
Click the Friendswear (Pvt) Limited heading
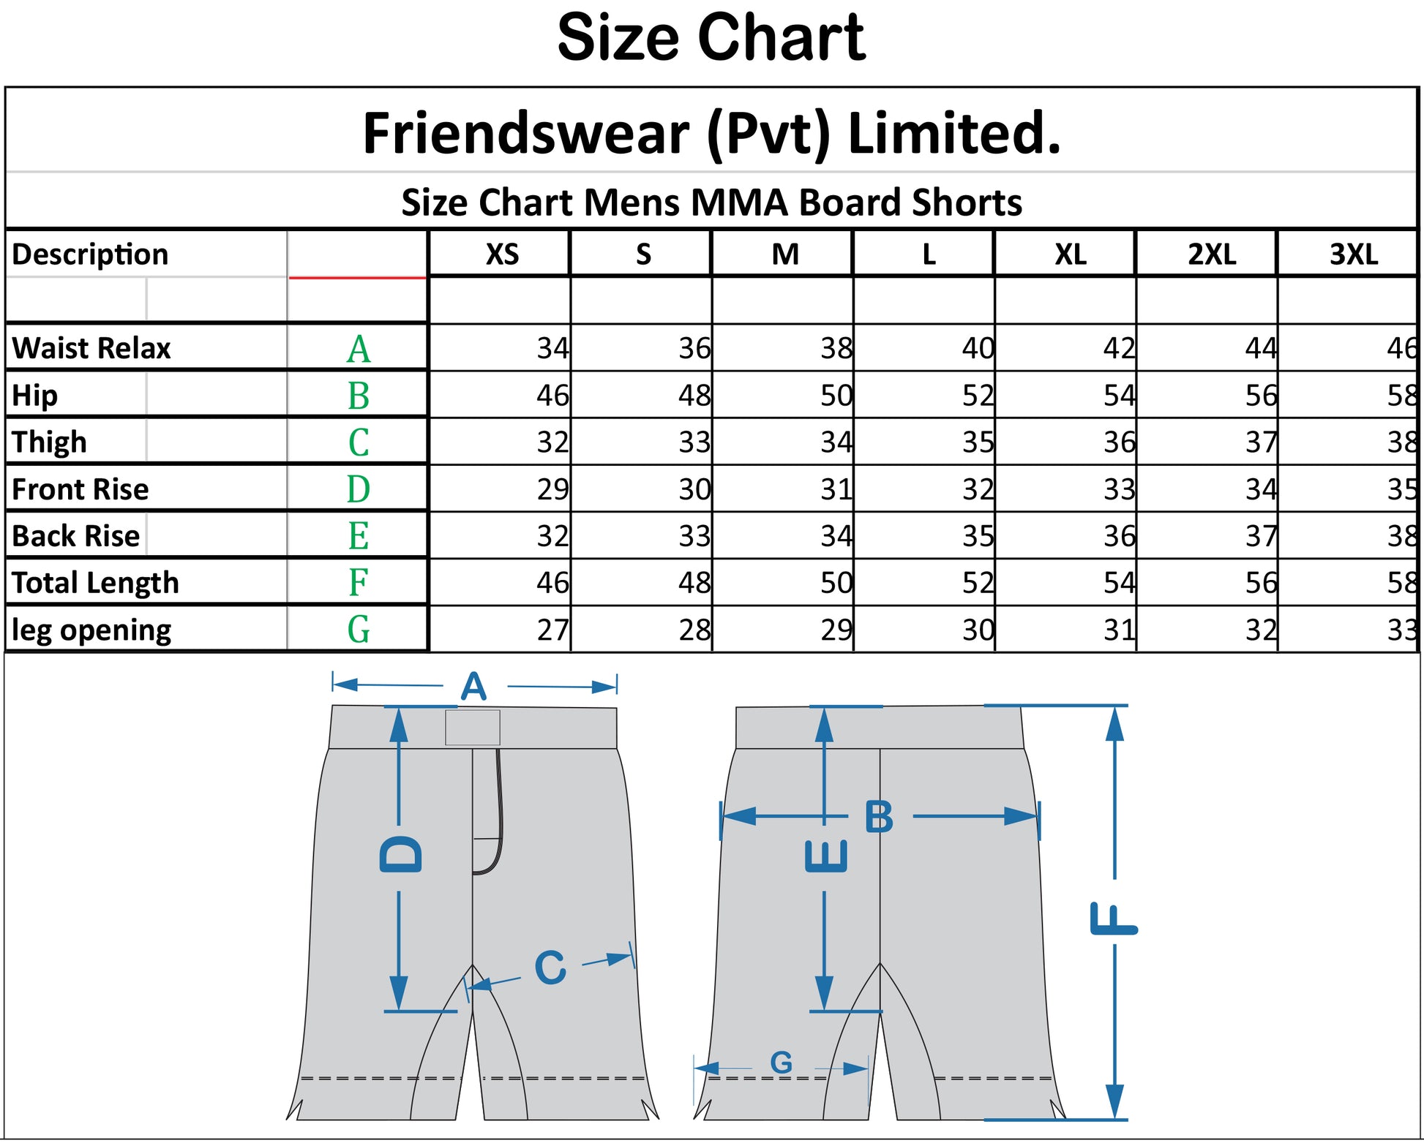click(711, 133)
